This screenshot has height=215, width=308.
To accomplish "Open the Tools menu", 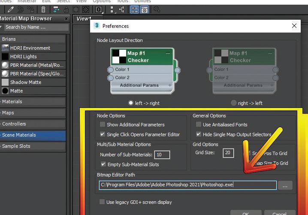I will click(123, 1).
